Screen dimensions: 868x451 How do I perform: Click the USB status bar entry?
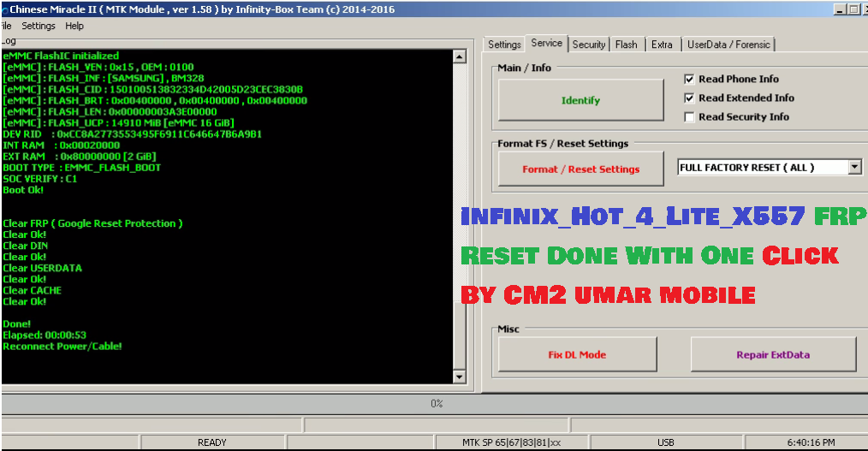[x=665, y=442]
